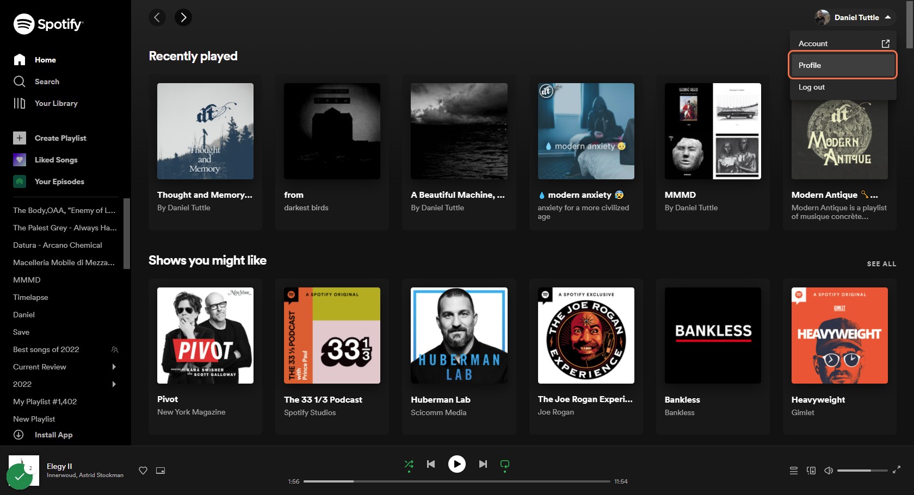Open Your Episodes icon
This screenshot has width=914, height=495.
[20, 181]
